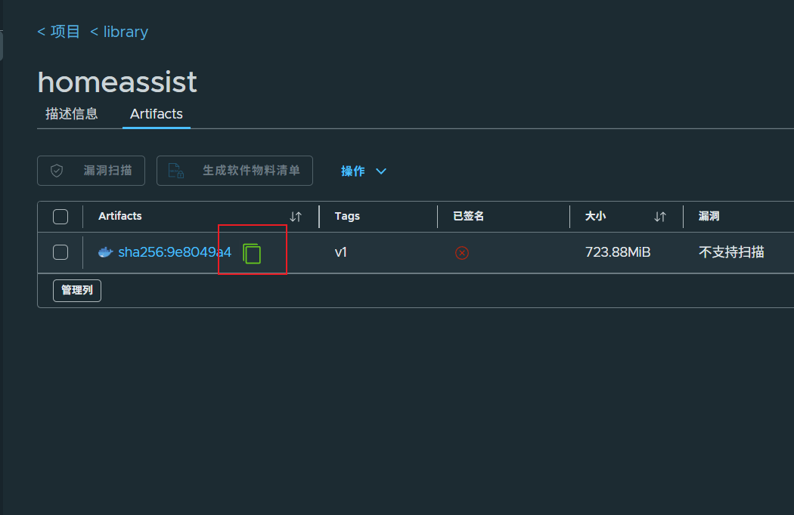Screen dimensions: 794x515
Task: Copy the sha256 digest using the green icon
Action: click(x=252, y=254)
